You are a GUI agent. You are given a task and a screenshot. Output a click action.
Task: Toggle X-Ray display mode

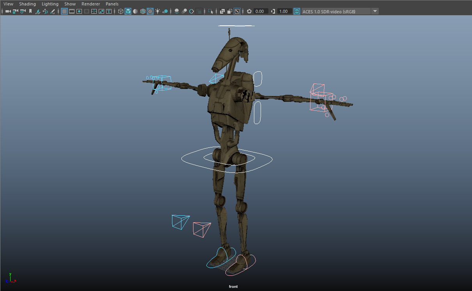click(222, 11)
